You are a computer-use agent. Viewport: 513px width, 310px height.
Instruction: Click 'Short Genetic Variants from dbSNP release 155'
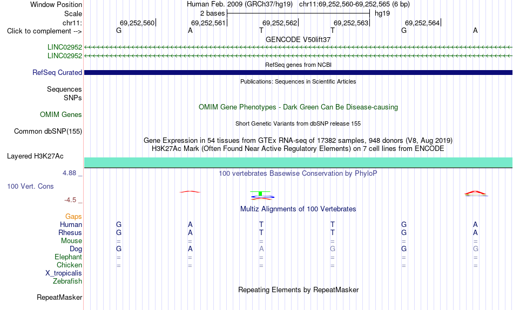coord(298,123)
